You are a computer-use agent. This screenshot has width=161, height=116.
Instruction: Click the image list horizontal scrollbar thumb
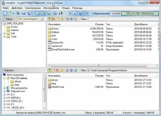99,65
